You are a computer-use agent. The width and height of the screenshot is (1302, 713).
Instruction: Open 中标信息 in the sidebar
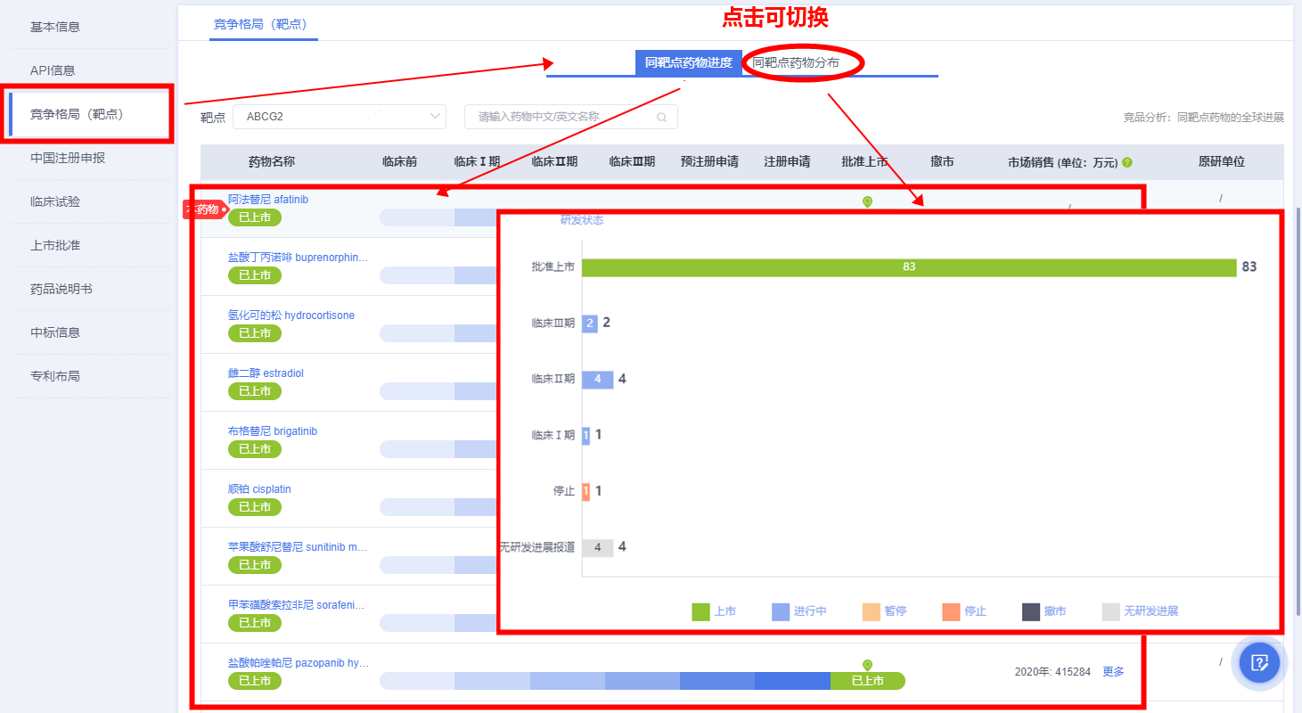pyautogui.click(x=55, y=332)
